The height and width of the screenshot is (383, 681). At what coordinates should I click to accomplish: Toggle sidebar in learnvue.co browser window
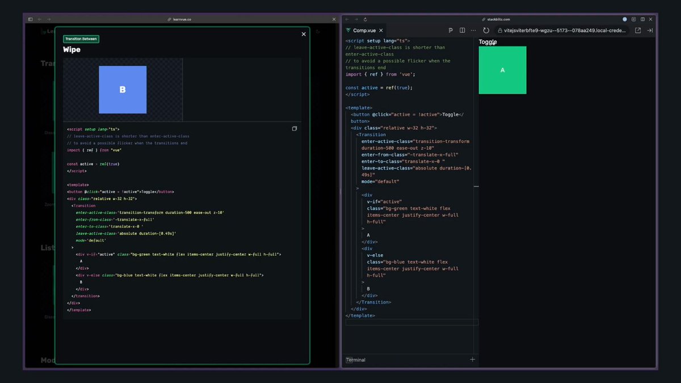(x=30, y=19)
